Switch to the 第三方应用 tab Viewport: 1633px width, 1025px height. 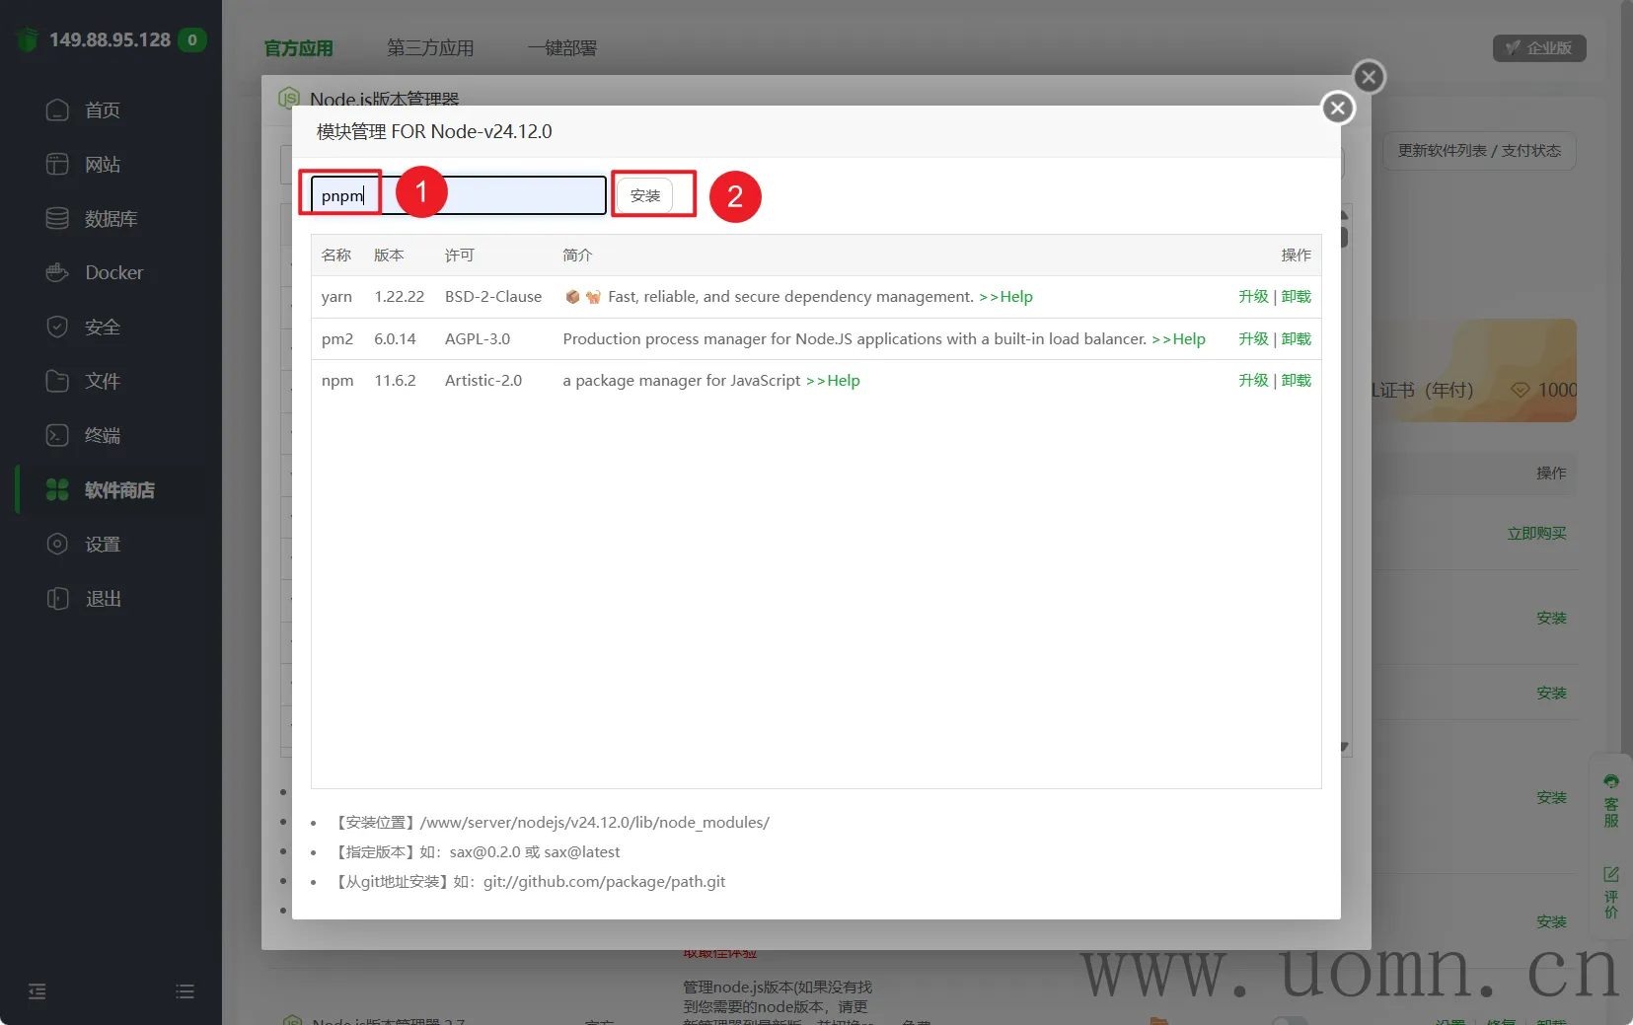pos(430,47)
